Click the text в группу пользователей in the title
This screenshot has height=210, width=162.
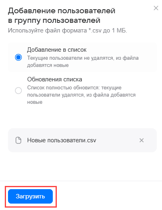coord(54,20)
